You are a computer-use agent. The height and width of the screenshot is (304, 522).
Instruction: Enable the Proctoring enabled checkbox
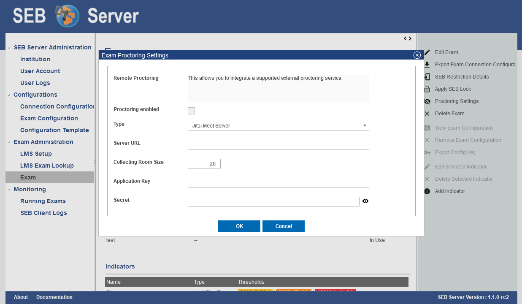pos(191,111)
